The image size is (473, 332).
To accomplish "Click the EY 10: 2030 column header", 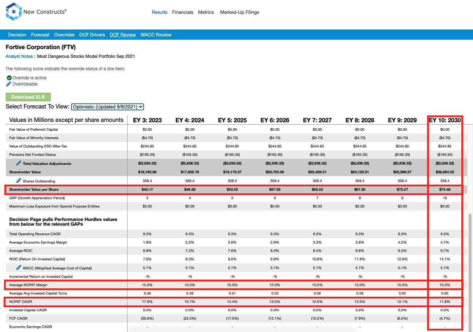I will click(445, 120).
